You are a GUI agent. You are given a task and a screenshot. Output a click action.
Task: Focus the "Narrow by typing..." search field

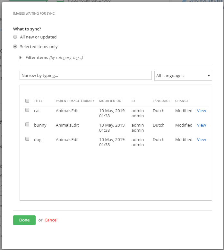86,75
